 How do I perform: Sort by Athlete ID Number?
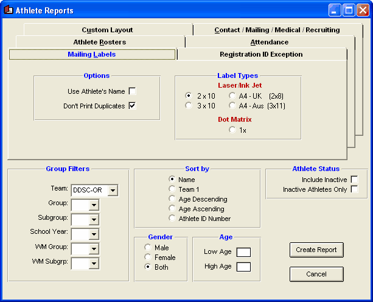pos(172,219)
